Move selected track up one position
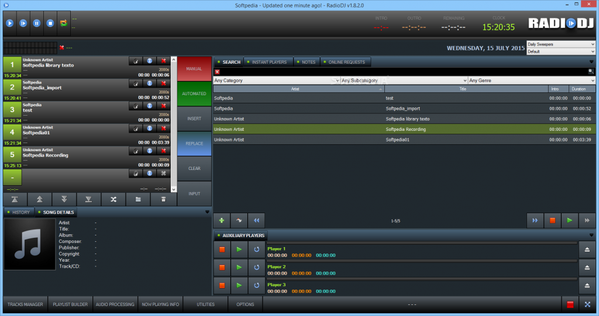 click(x=39, y=199)
